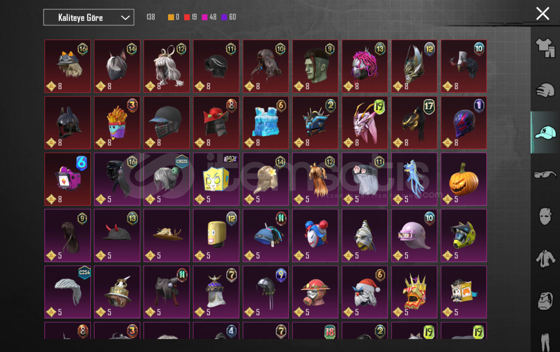Expand the Kaliteye Göre sort dropdown
560x352 pixels.
[x=89, y=17]
